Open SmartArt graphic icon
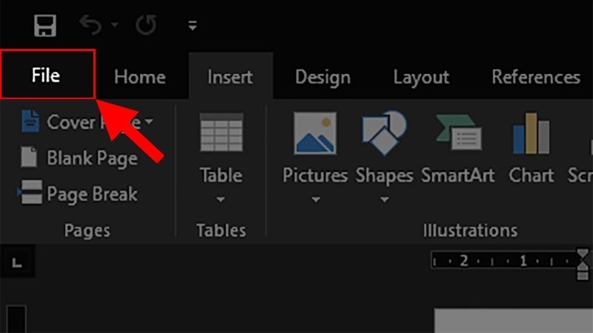 pyautogui.click(x=460, y=133)
